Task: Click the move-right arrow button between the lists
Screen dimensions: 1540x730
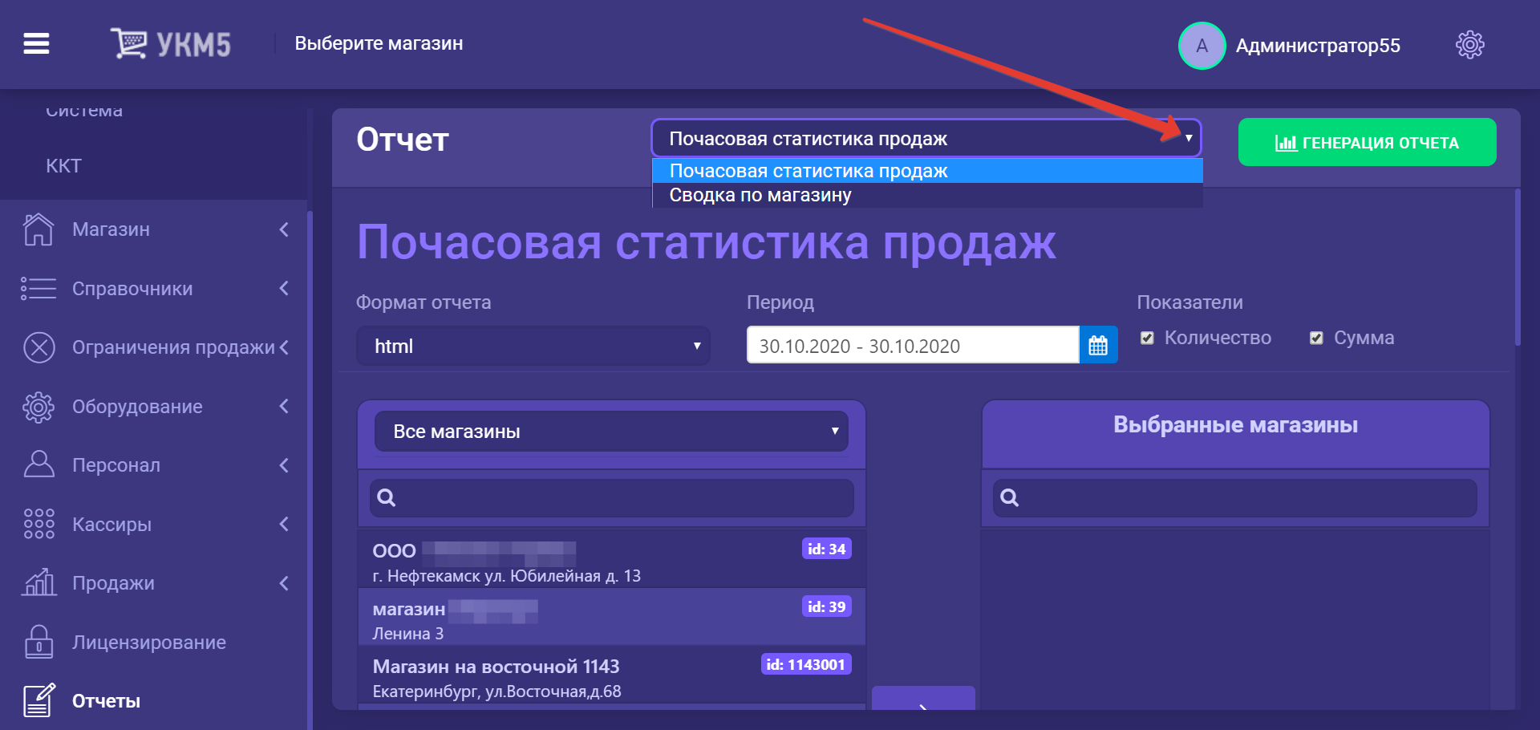Action: click(923, 698)
